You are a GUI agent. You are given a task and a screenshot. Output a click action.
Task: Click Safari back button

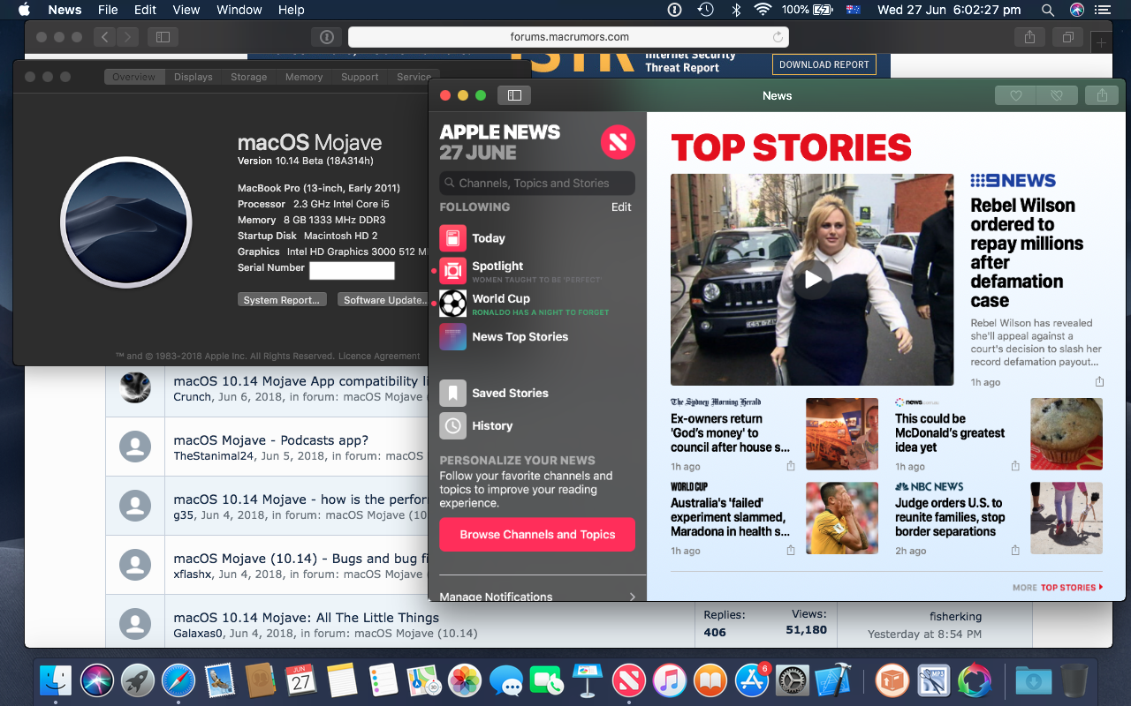(x=105, y=37)
